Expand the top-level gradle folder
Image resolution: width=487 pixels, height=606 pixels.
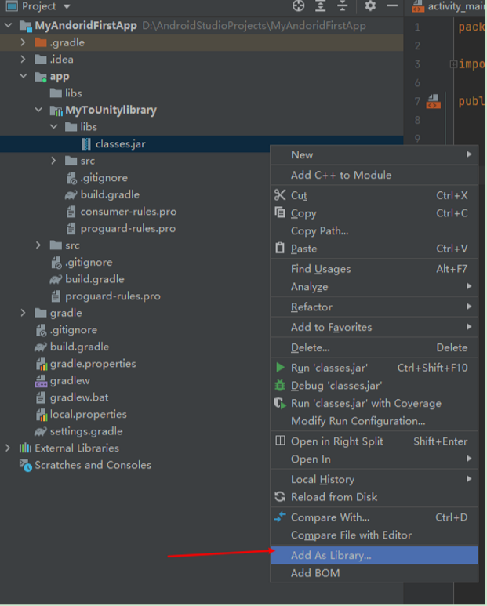click(x=24, y=313)
